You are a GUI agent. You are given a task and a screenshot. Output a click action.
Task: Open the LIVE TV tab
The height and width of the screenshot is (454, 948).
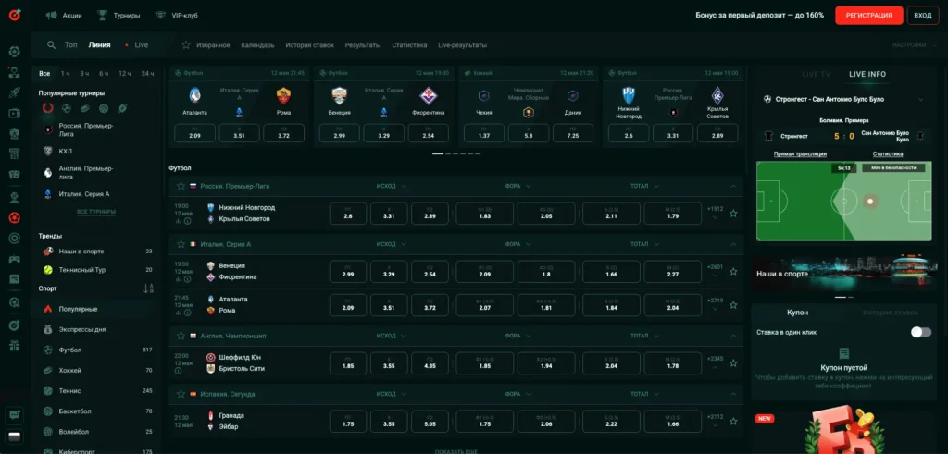pyautogui.click(x=816, y=73)
